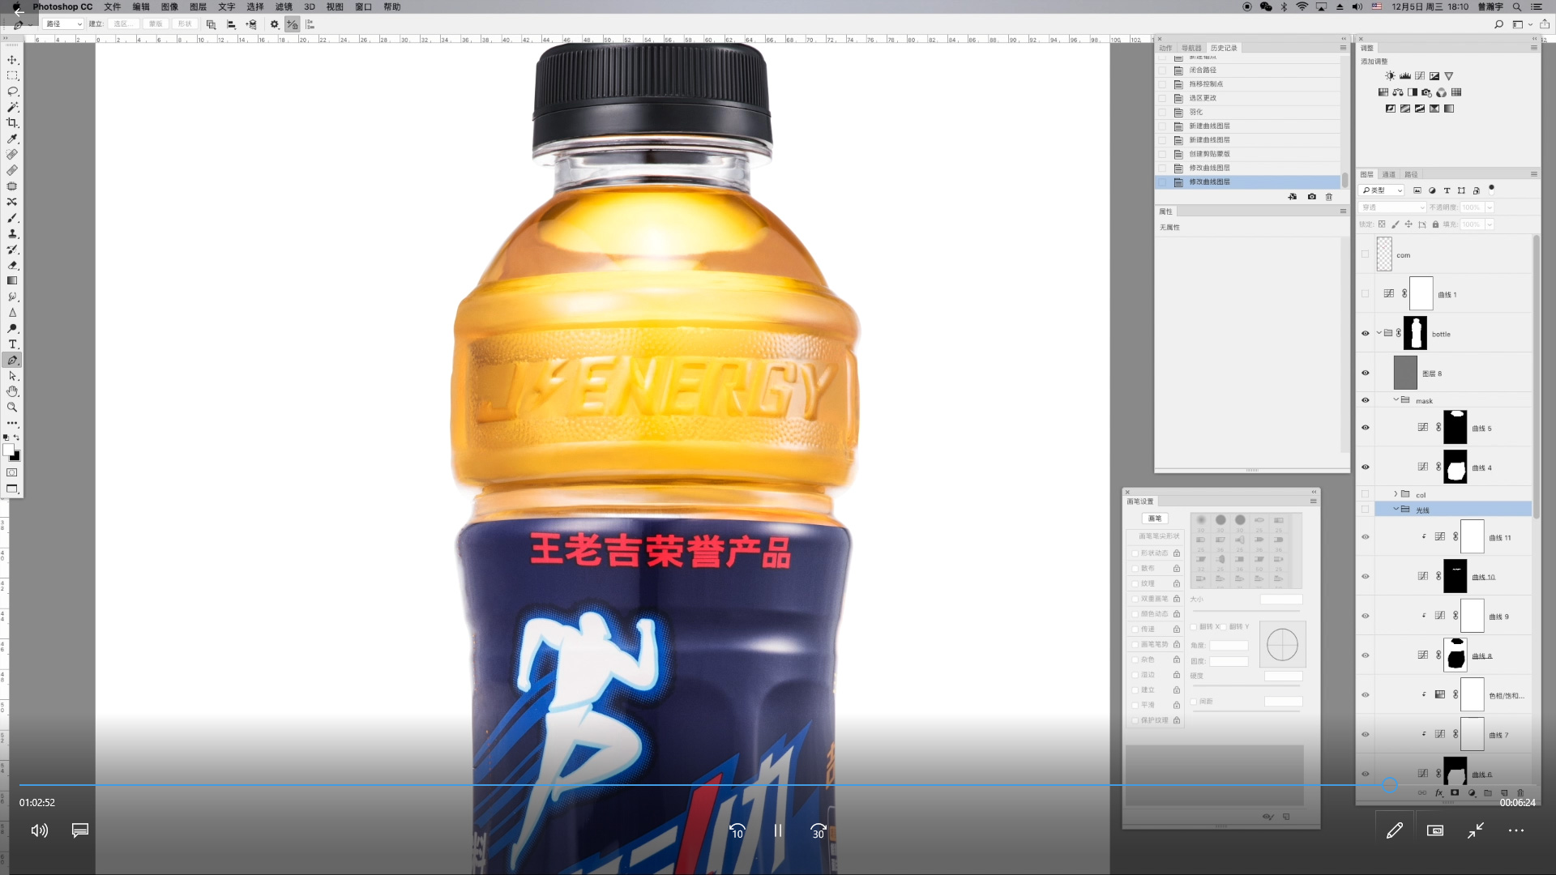Hide the mask group
The width and height of the screenshot is (1556, 875).
1366,400
